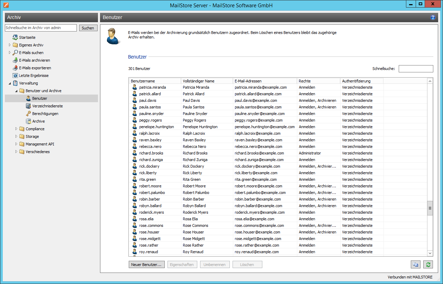Expand the Eigenes Archiv tree node

(10, 45)
